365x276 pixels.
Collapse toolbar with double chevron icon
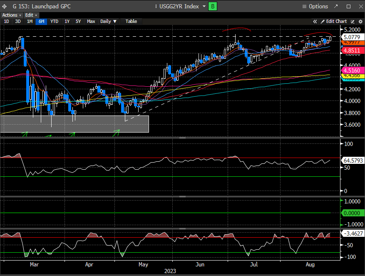pos(315,21)
